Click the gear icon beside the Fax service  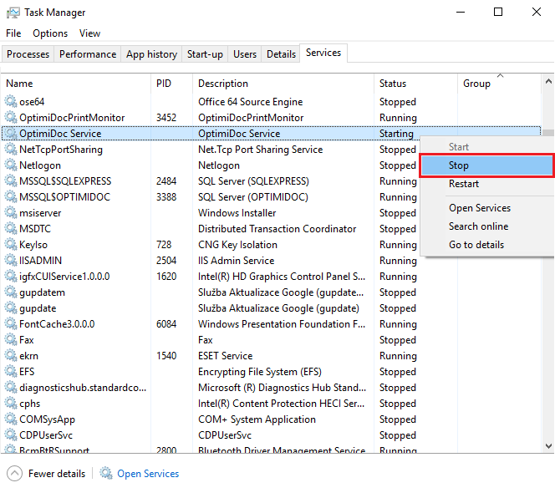11,340
